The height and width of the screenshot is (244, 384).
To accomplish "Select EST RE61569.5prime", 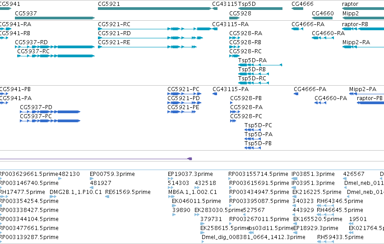I will [x=128, y=192].
